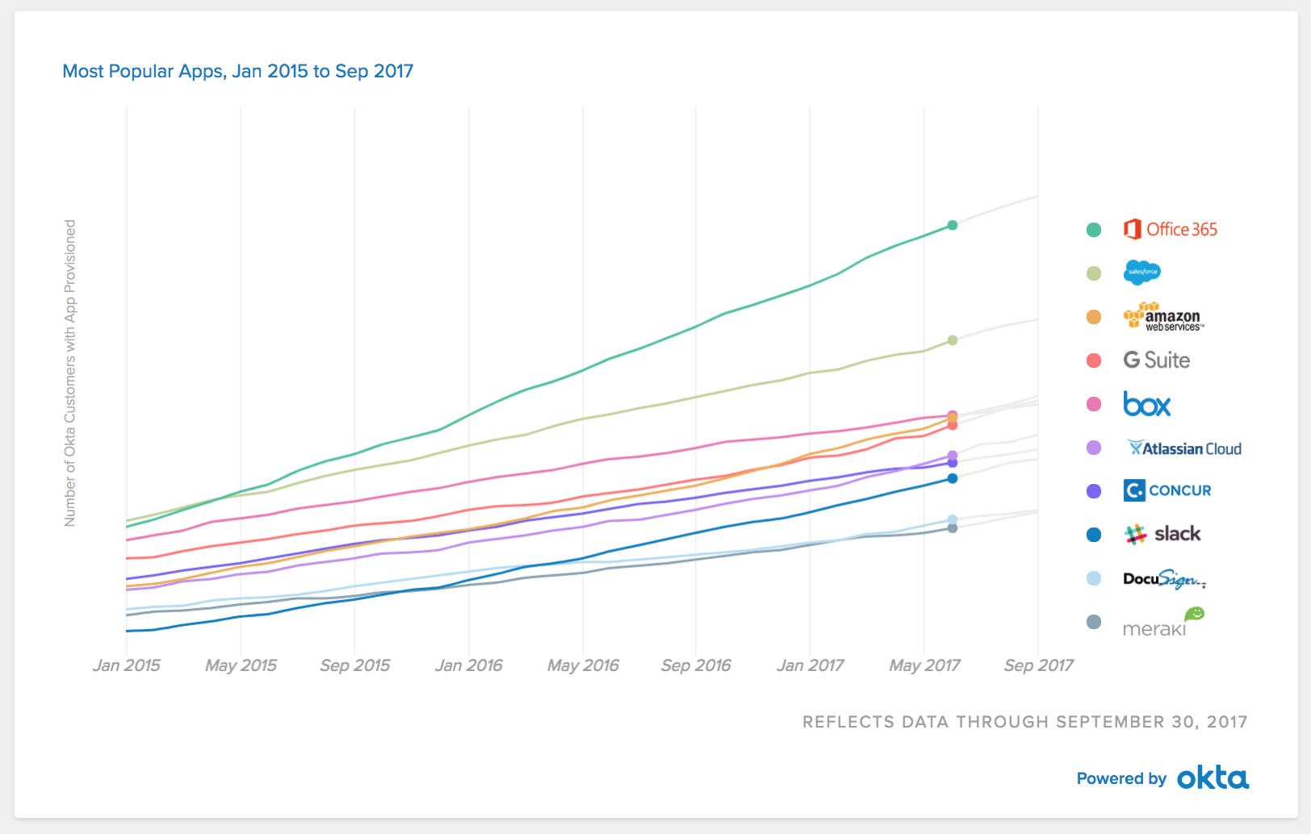Click the 'Jan 2016' x-axis label
1311x834 pixels.
(x=468, y=665)
